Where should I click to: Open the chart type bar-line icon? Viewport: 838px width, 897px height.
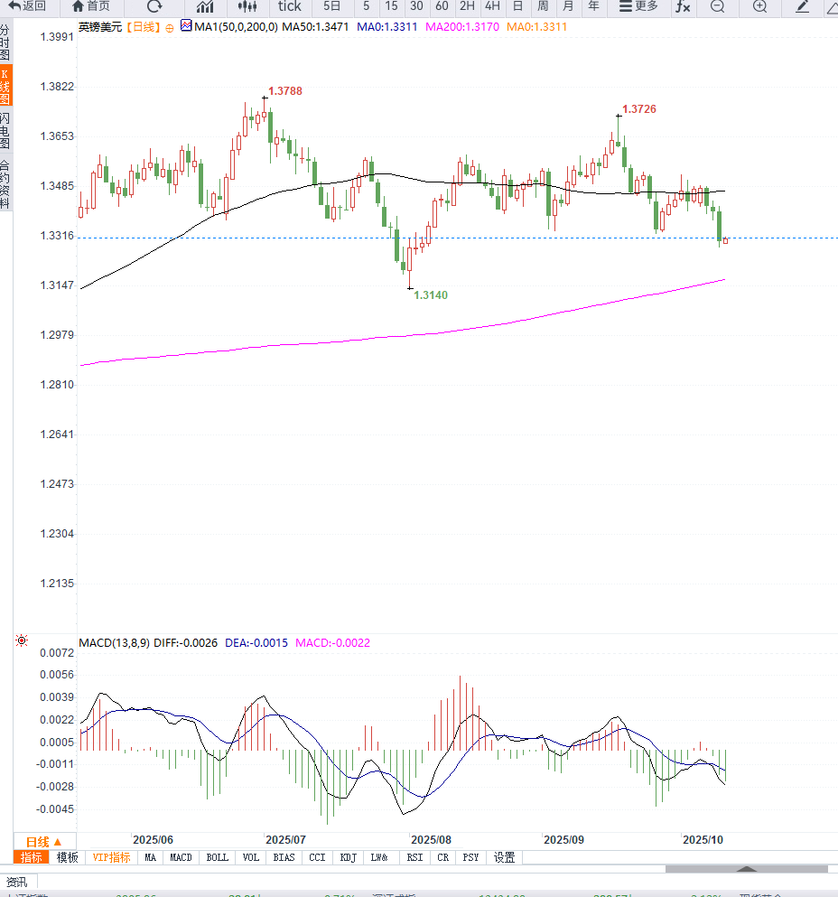tap(205, 6)
